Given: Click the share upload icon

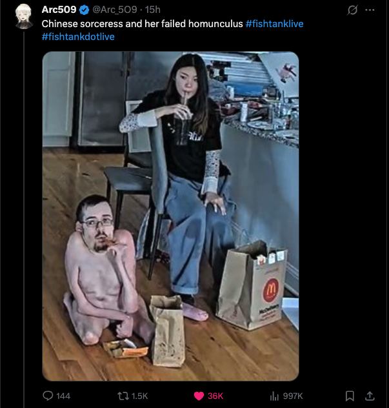Looking at the screenshot, I should (370, 396).
